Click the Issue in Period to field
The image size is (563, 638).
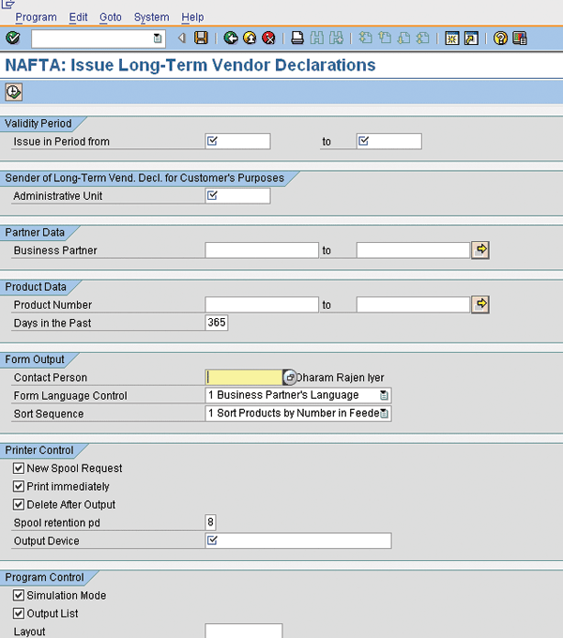pos(389,141)
